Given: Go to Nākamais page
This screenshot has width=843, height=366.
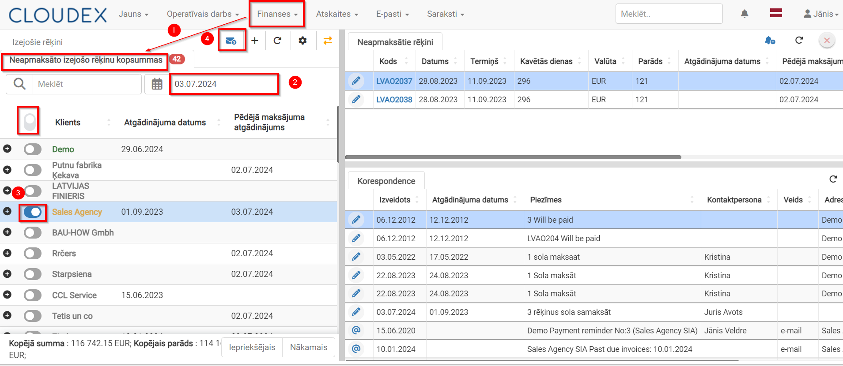Looking at the screenshot, I should click(309, 347).
